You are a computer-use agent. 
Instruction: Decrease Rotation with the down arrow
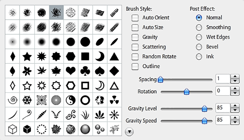235,93
